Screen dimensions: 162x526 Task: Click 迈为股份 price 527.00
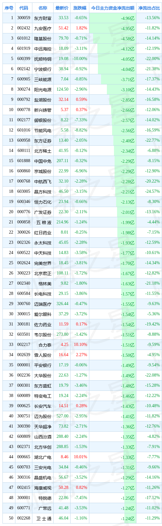point(63,416)
